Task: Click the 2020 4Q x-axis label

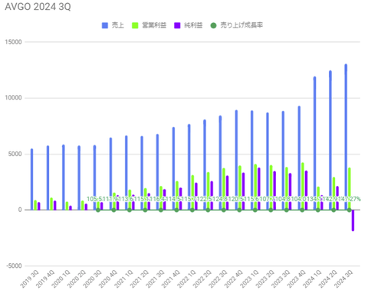Action: tap(108, 279)
